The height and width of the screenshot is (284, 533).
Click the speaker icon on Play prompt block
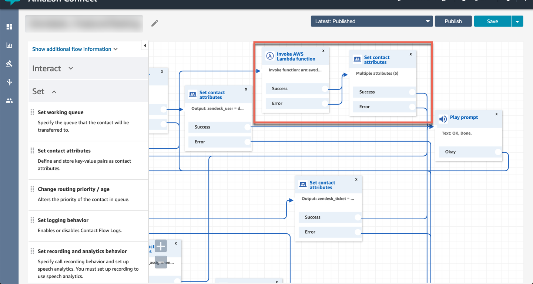[x=443, y=119]
